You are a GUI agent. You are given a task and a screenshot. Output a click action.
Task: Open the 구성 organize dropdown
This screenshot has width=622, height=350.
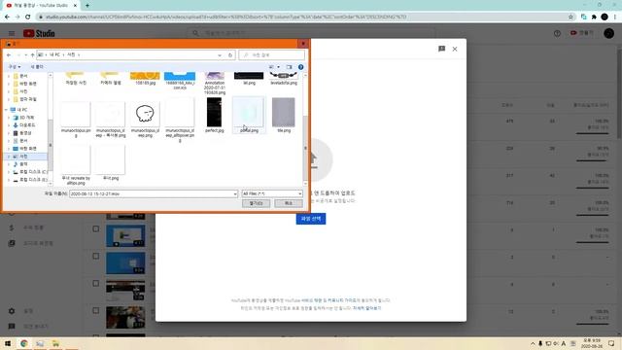pyautogui.click(x=15, y=67)
